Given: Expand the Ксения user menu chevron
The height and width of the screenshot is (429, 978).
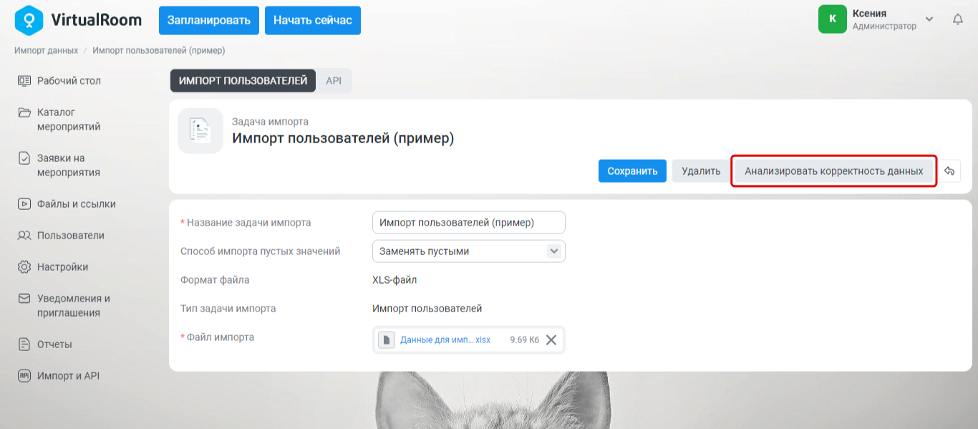Looking at the screenshot, I should [929, 19].
